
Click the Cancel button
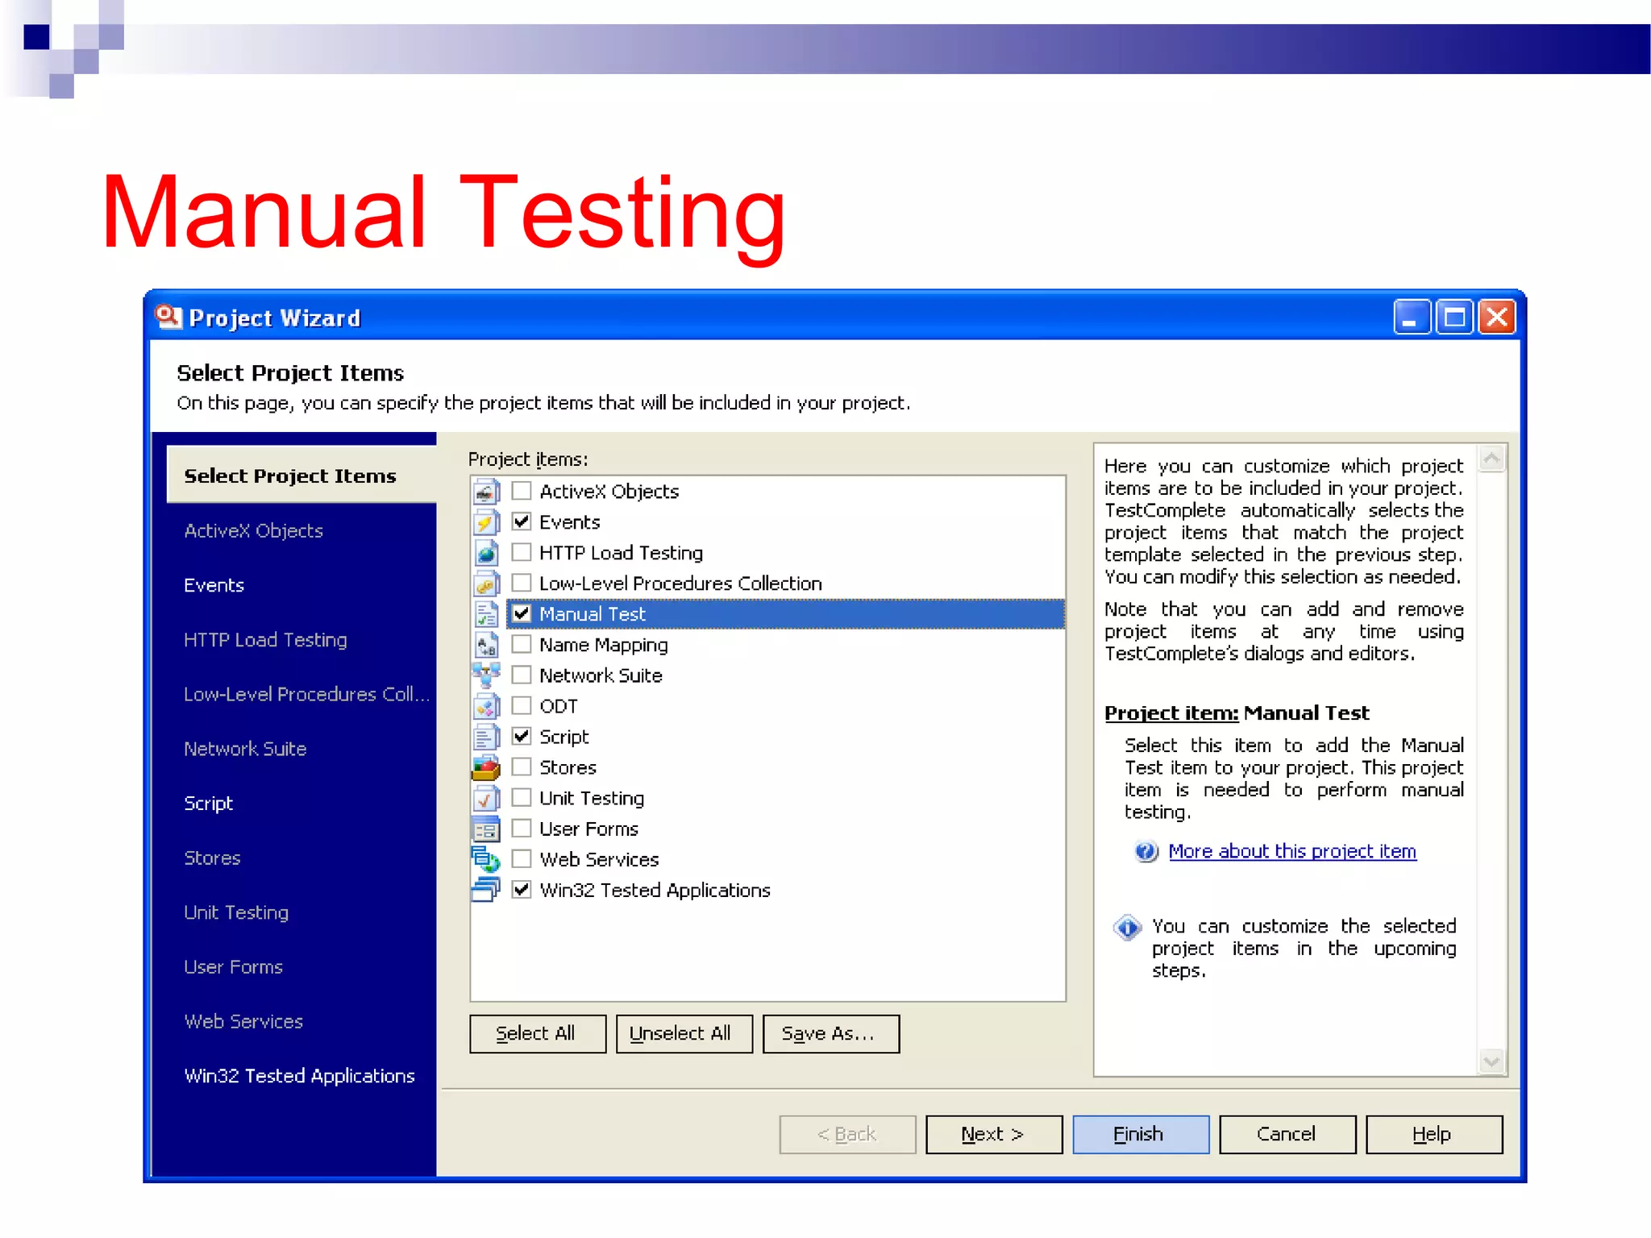(x=1287, y=1134)
